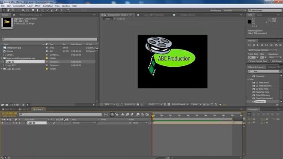Image resolution: width=283 pixels, height=159 pixels.
Task: Select the Zoom magnifier tool
Action: coord(13,10)
